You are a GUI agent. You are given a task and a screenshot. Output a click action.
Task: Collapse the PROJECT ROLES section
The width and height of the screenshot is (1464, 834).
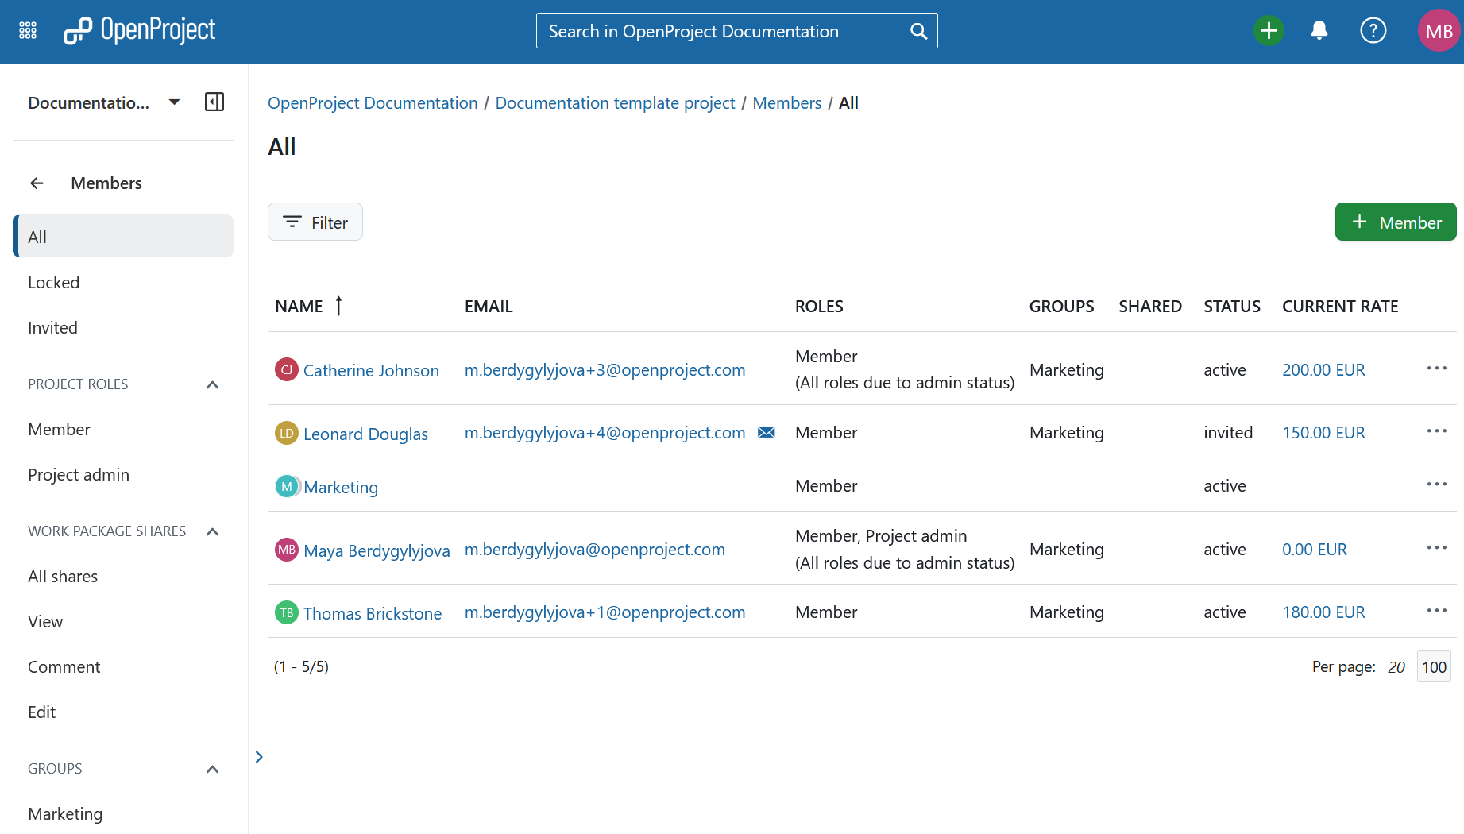(x=212, y=384)
